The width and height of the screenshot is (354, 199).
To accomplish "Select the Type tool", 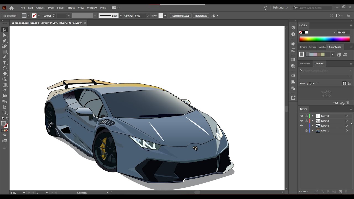I will 5,63.
